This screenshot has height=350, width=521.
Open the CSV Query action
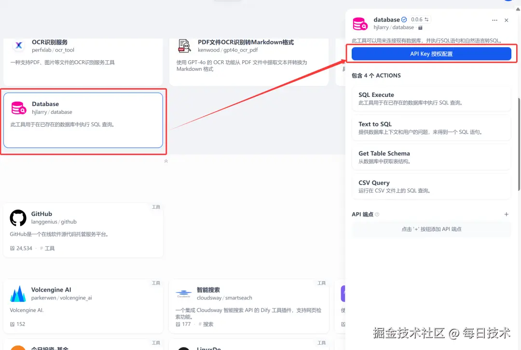tap(431, 186)
